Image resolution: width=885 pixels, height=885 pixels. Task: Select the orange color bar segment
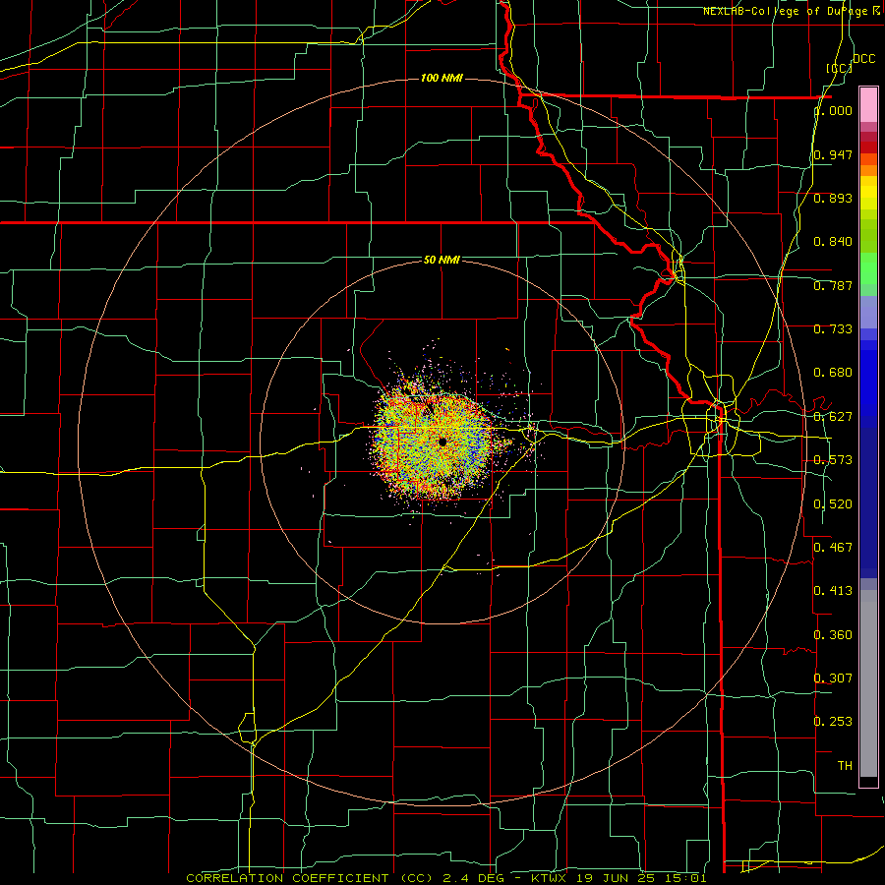(x=868, y=170)
